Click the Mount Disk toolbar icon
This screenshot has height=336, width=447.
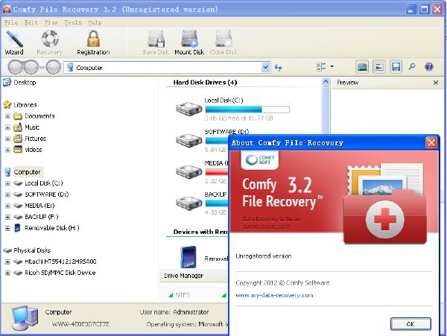tap(189, 42)
